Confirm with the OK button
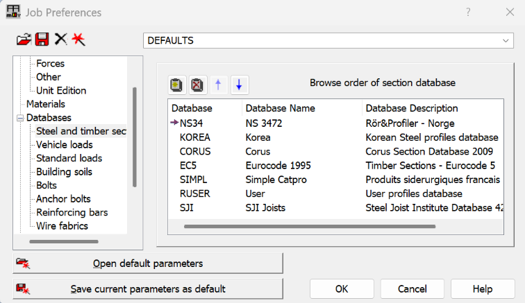Image resolution: width=525 pixels, height=303 pixels. coord(342,289)
